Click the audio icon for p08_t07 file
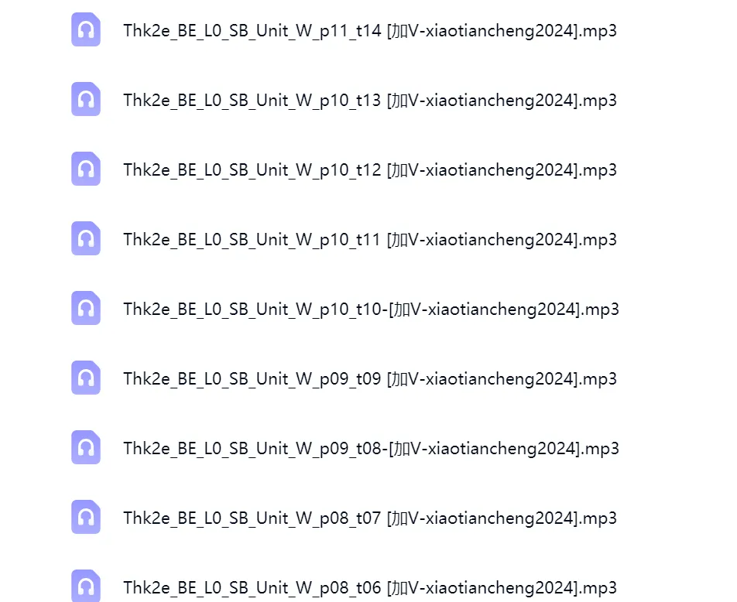 [85, 517]
